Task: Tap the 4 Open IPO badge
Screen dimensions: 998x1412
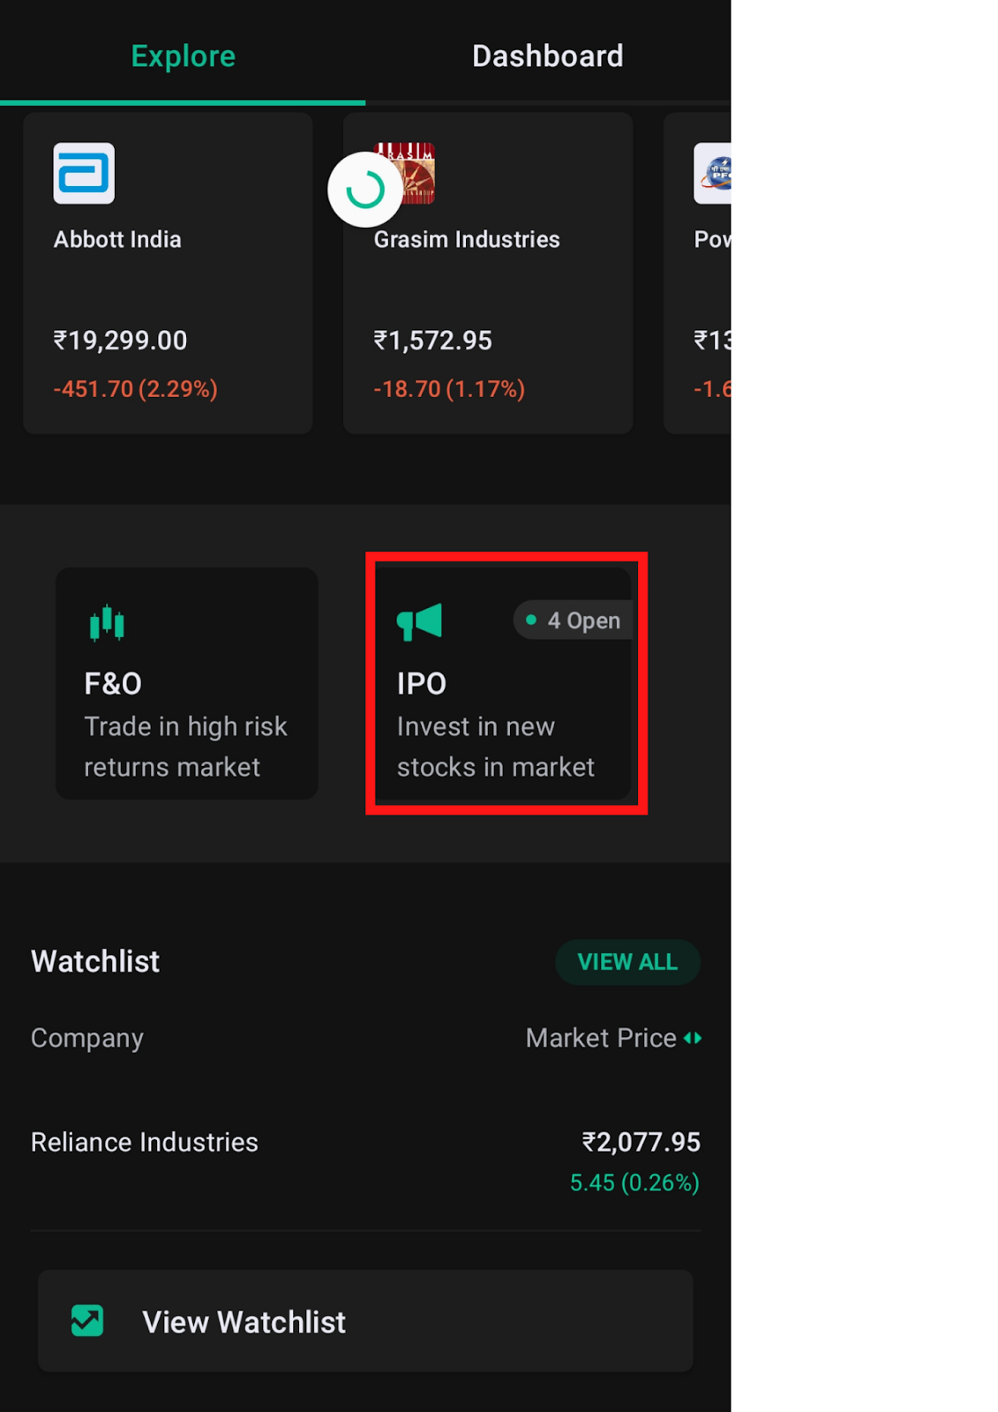Action: coord(574,620)
